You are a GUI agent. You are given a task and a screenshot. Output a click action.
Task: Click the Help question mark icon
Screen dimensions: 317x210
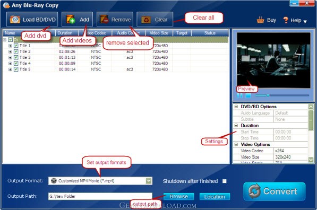[x=286, y=20]
